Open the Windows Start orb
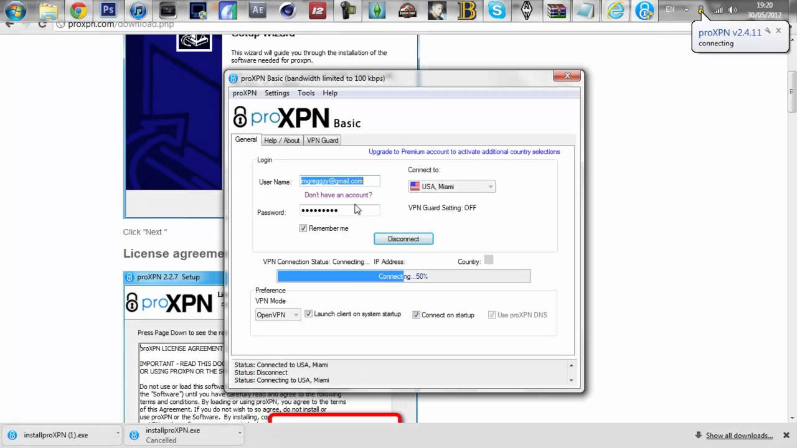Image resolution: width=797 pixels, height=448 pixels. point(16,11)
